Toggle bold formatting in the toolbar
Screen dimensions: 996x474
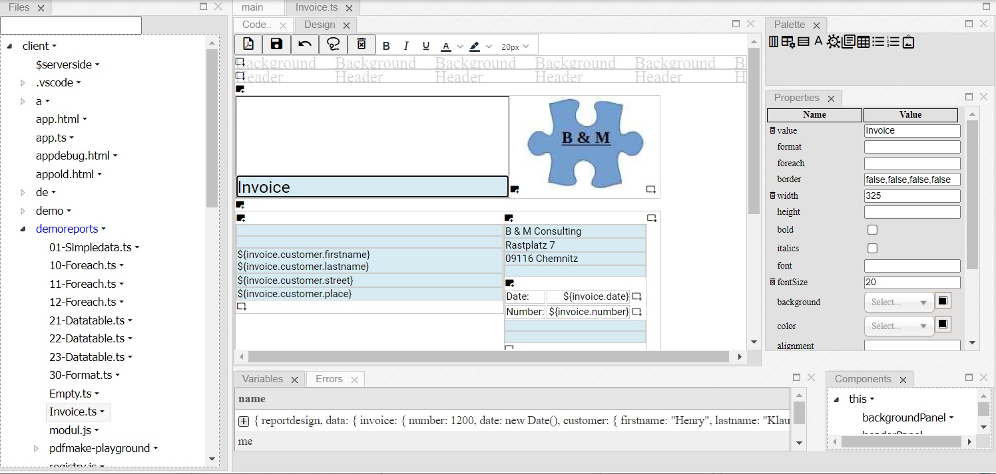pos(387,45)
